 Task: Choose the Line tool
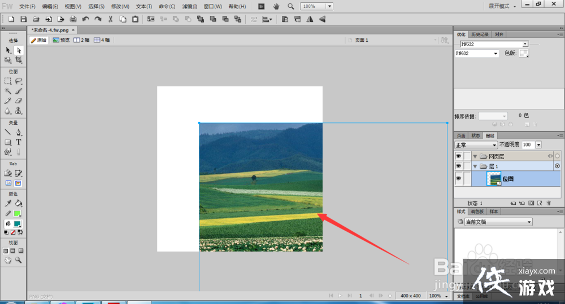[x=8, y=133]
